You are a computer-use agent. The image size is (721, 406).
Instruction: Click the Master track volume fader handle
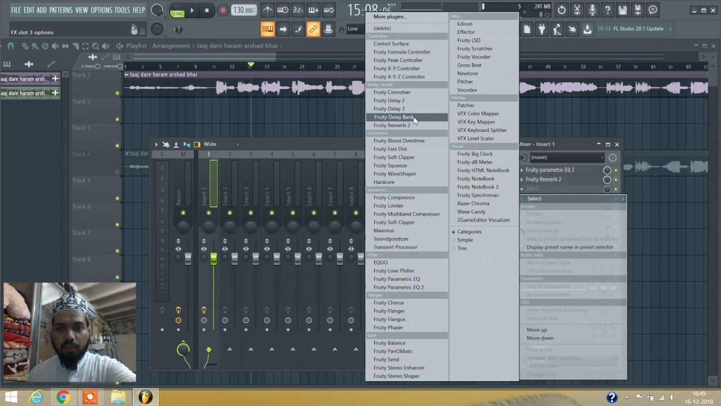(188, 259)
